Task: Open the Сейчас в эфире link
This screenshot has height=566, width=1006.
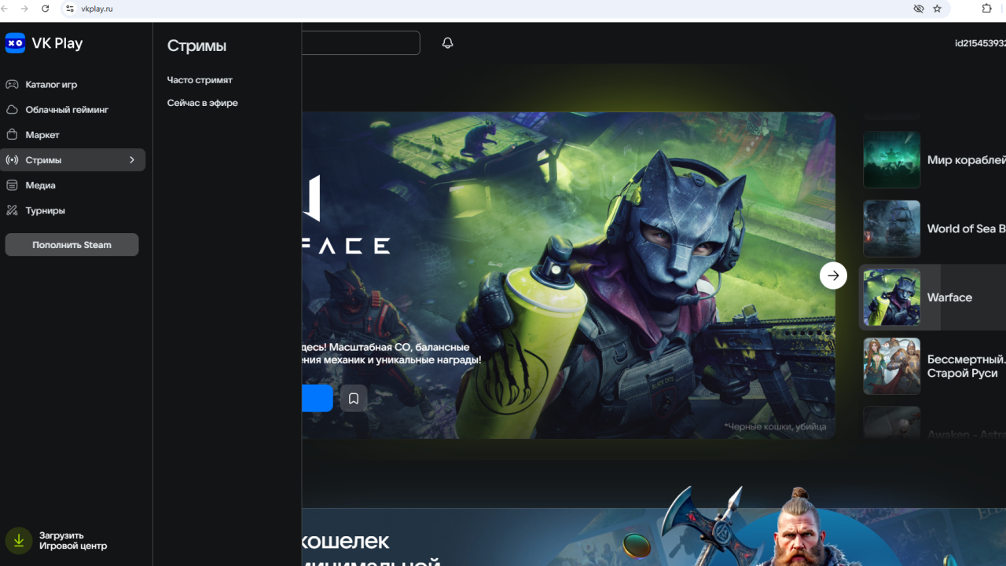Action: (202, 103)
